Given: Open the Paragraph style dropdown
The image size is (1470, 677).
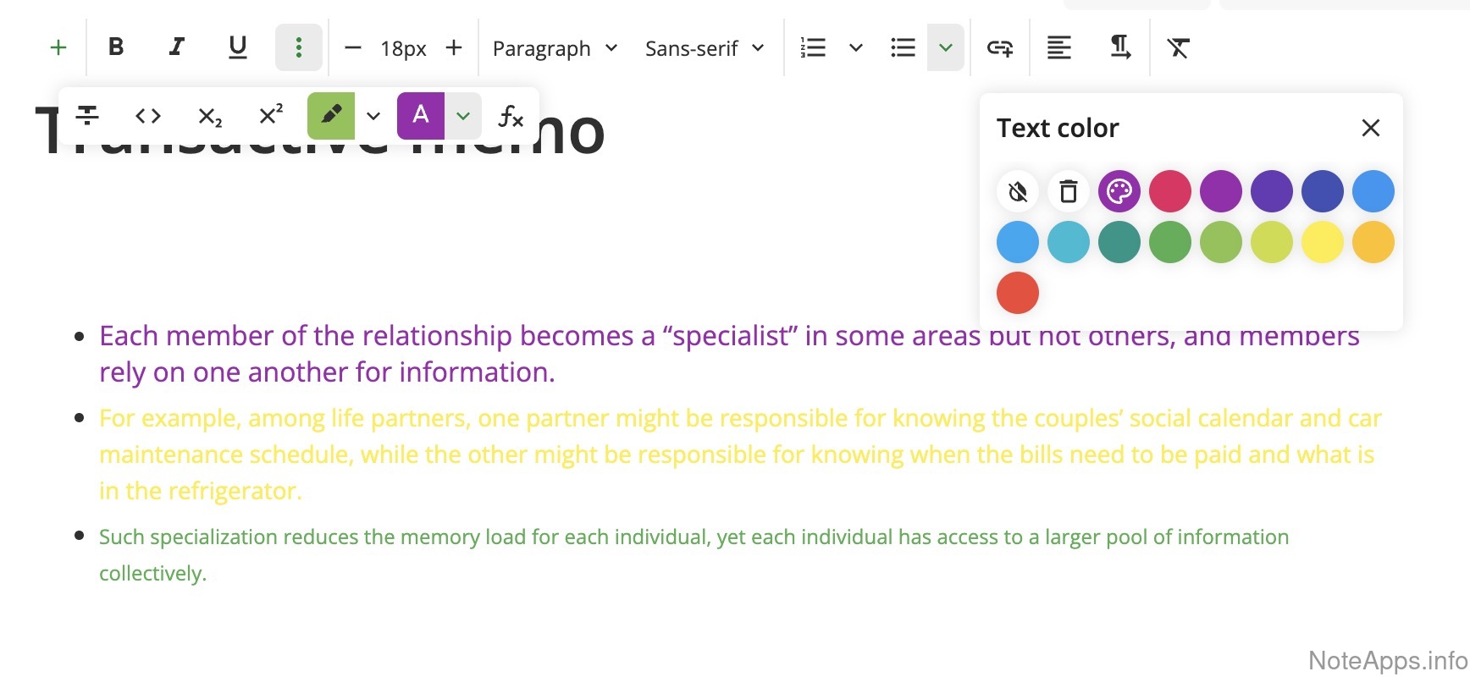Looking at the screenshot, I should pos(555,48).
